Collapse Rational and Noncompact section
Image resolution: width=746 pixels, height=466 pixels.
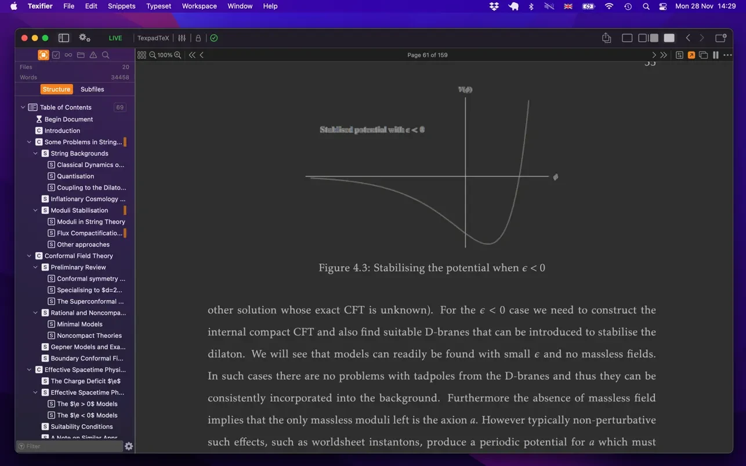[x=35, y=313]
